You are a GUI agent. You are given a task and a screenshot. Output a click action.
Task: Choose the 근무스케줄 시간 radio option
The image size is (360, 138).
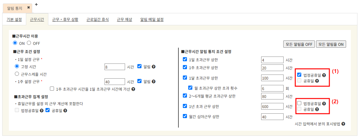[17, 74]
